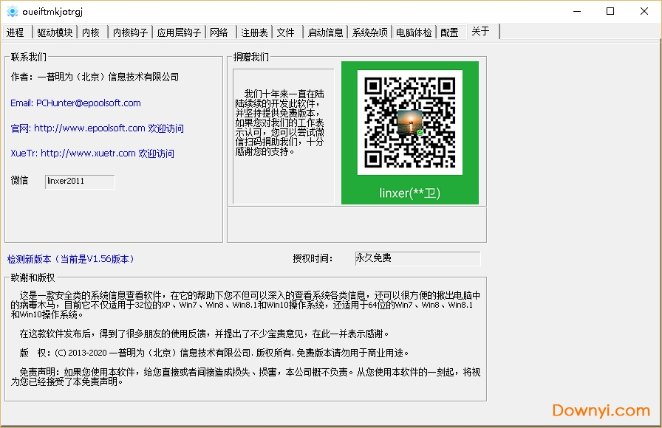
Task: Open the 内核钩子 (Kernel Hooks) tab
Action: pyautogui.click(x=129, y=32)
